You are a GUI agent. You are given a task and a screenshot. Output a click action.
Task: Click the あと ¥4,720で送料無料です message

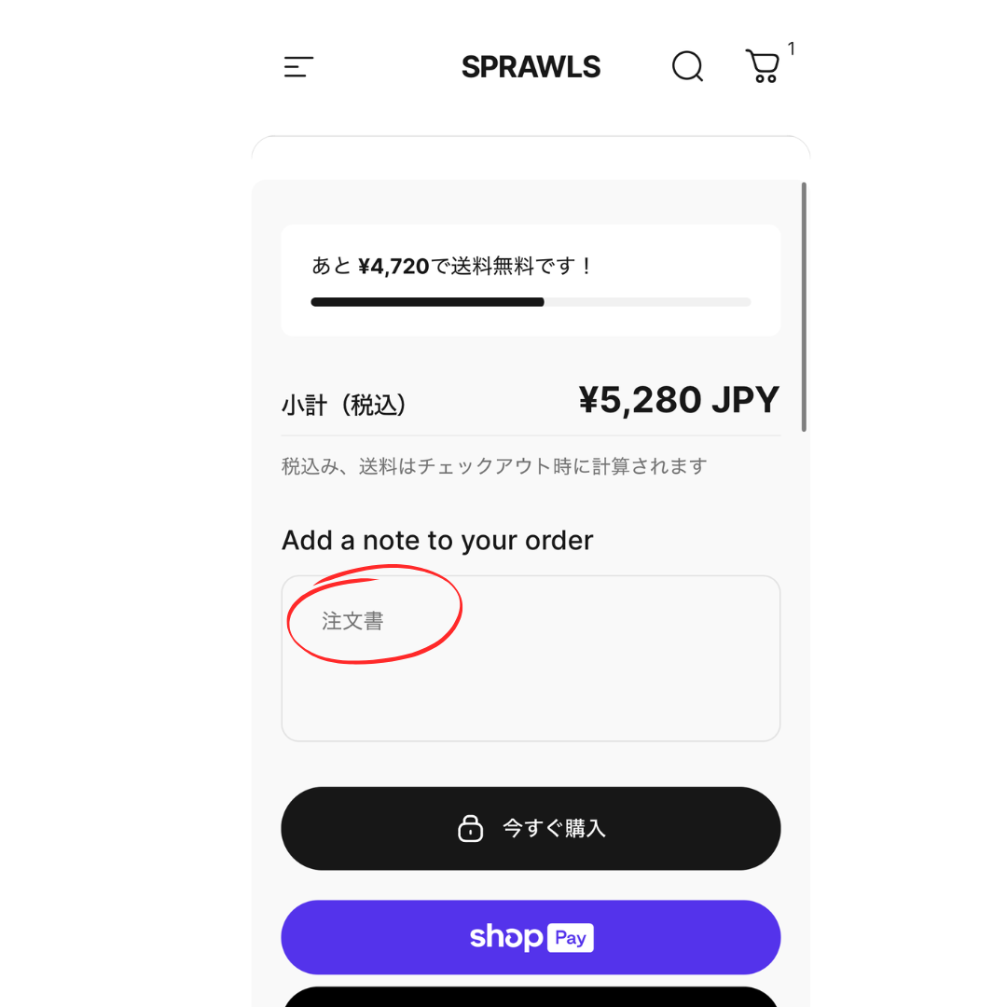click(452, 267)
